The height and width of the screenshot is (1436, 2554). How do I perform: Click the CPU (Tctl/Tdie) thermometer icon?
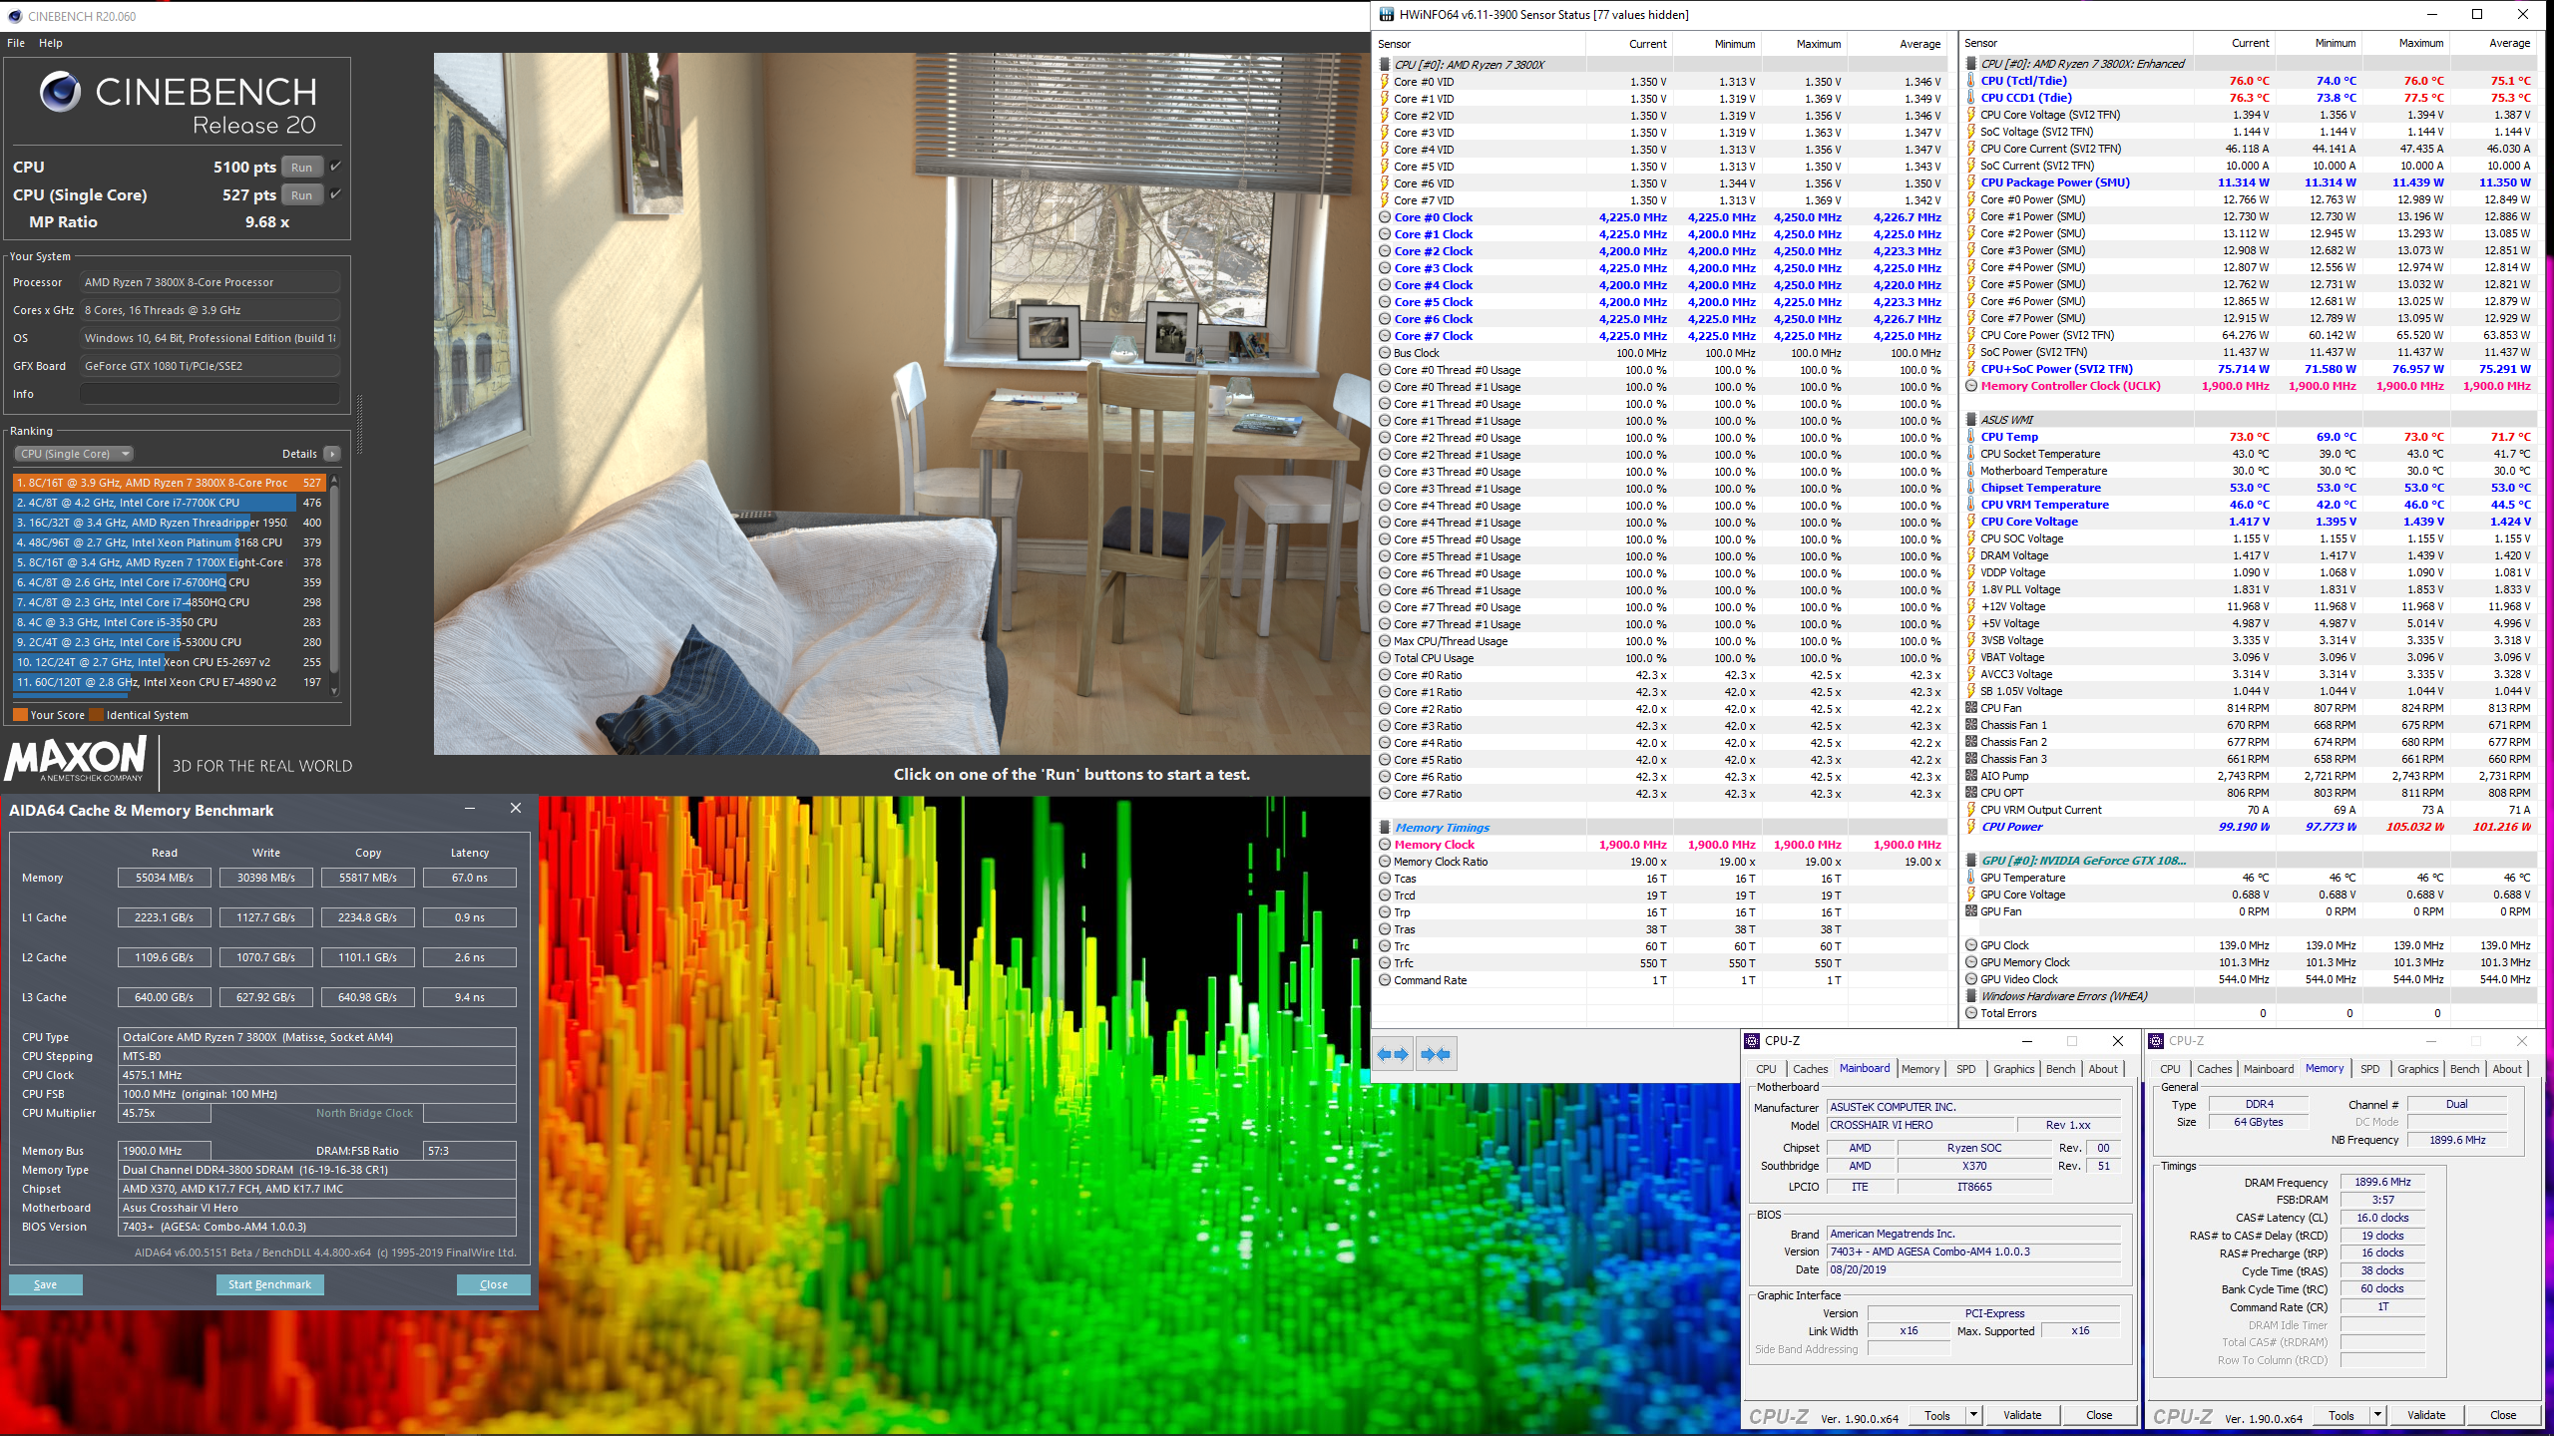point(1971,81)
